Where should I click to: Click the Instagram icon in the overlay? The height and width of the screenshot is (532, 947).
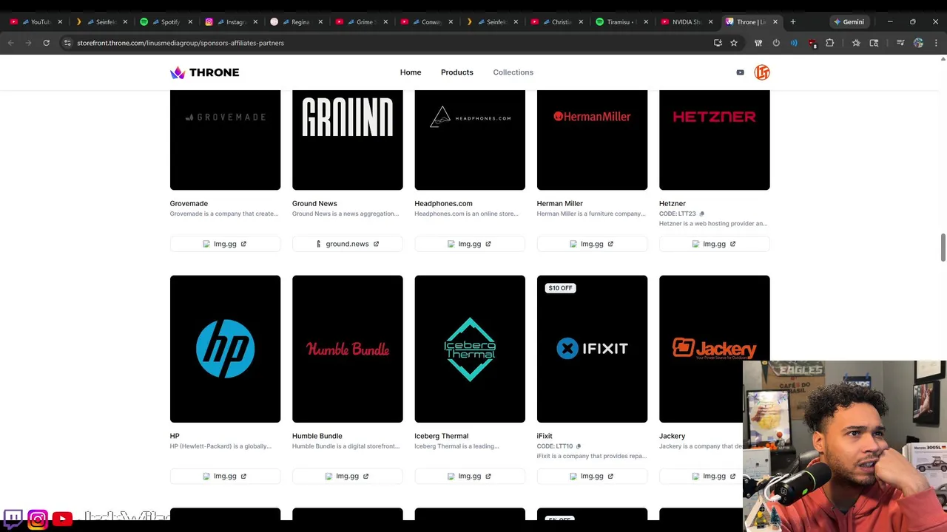click(38, 519)
